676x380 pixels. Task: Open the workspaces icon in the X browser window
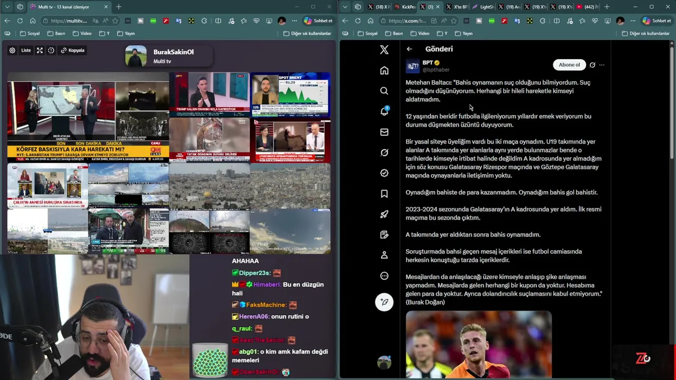tap(358, 7)
